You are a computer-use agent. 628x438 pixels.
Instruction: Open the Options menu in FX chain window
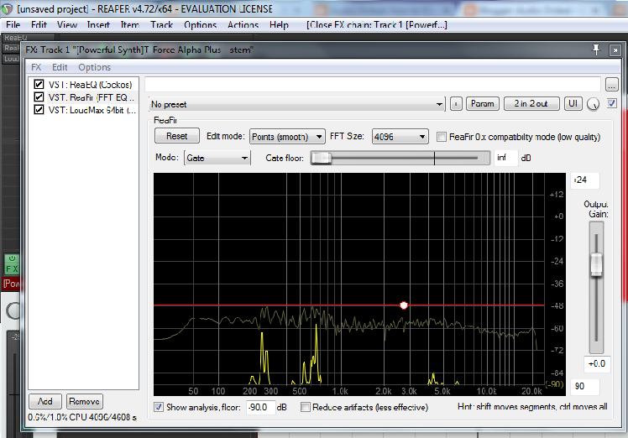pyautogui.click(x=95, y=67)
